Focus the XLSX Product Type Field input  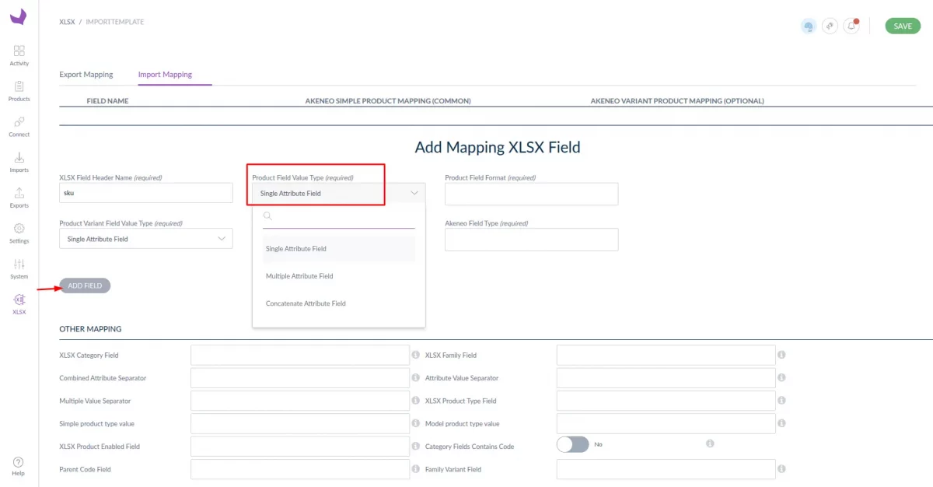[x=666, y=401]
